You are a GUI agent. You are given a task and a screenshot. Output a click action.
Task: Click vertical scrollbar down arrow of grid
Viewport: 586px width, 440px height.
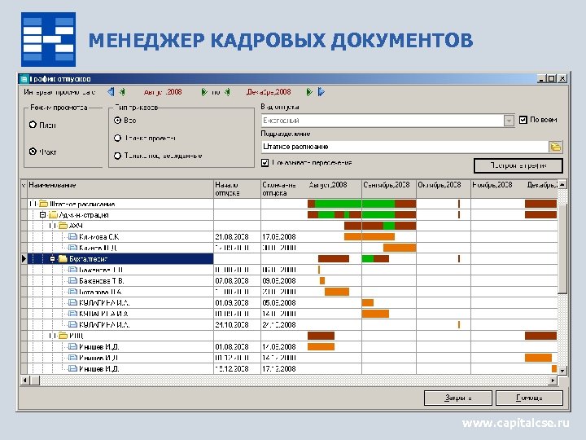(x=562, y=371)
